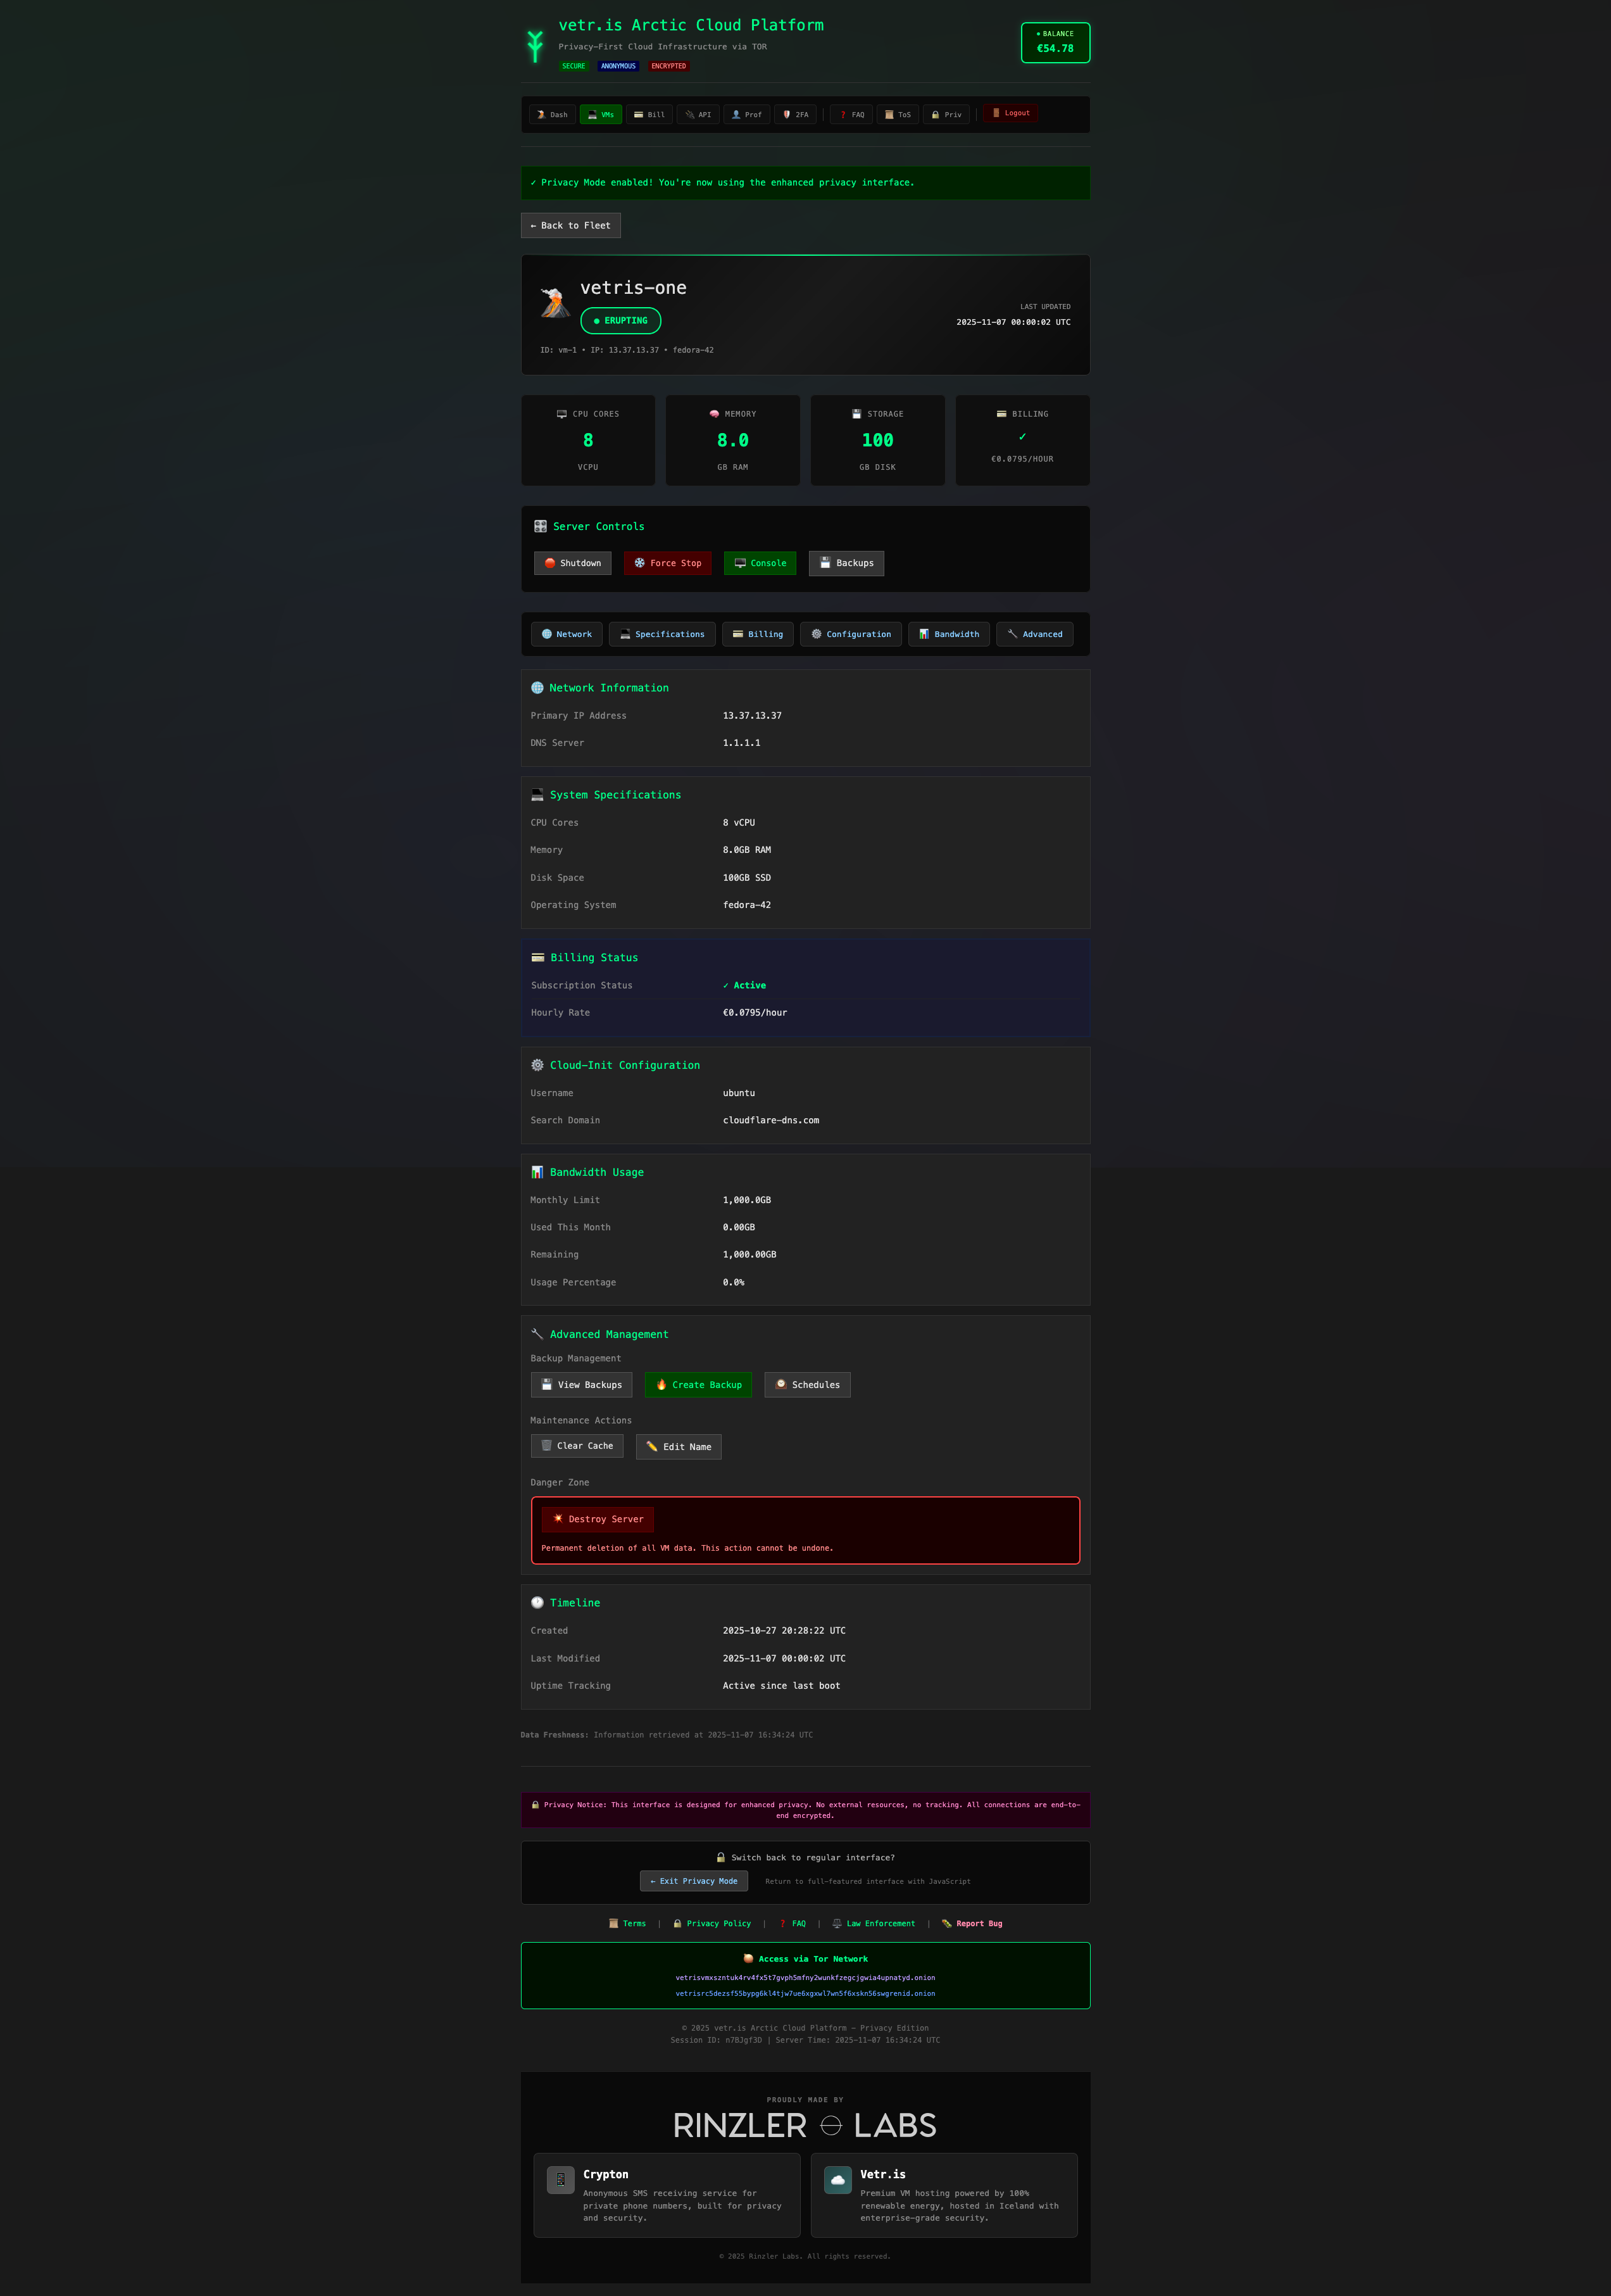Exit Privacy Mode via the footer button
The height and width of the screenshot is (2296, 1611).
693,1880
